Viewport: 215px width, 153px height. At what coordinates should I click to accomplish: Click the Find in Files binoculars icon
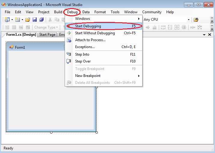[196, 20]
